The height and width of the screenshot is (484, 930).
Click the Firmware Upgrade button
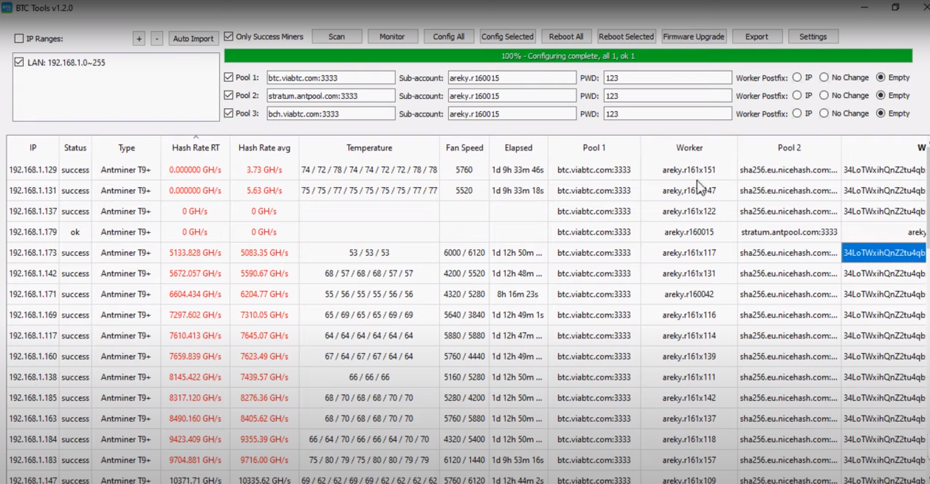(x=693, y=37)
